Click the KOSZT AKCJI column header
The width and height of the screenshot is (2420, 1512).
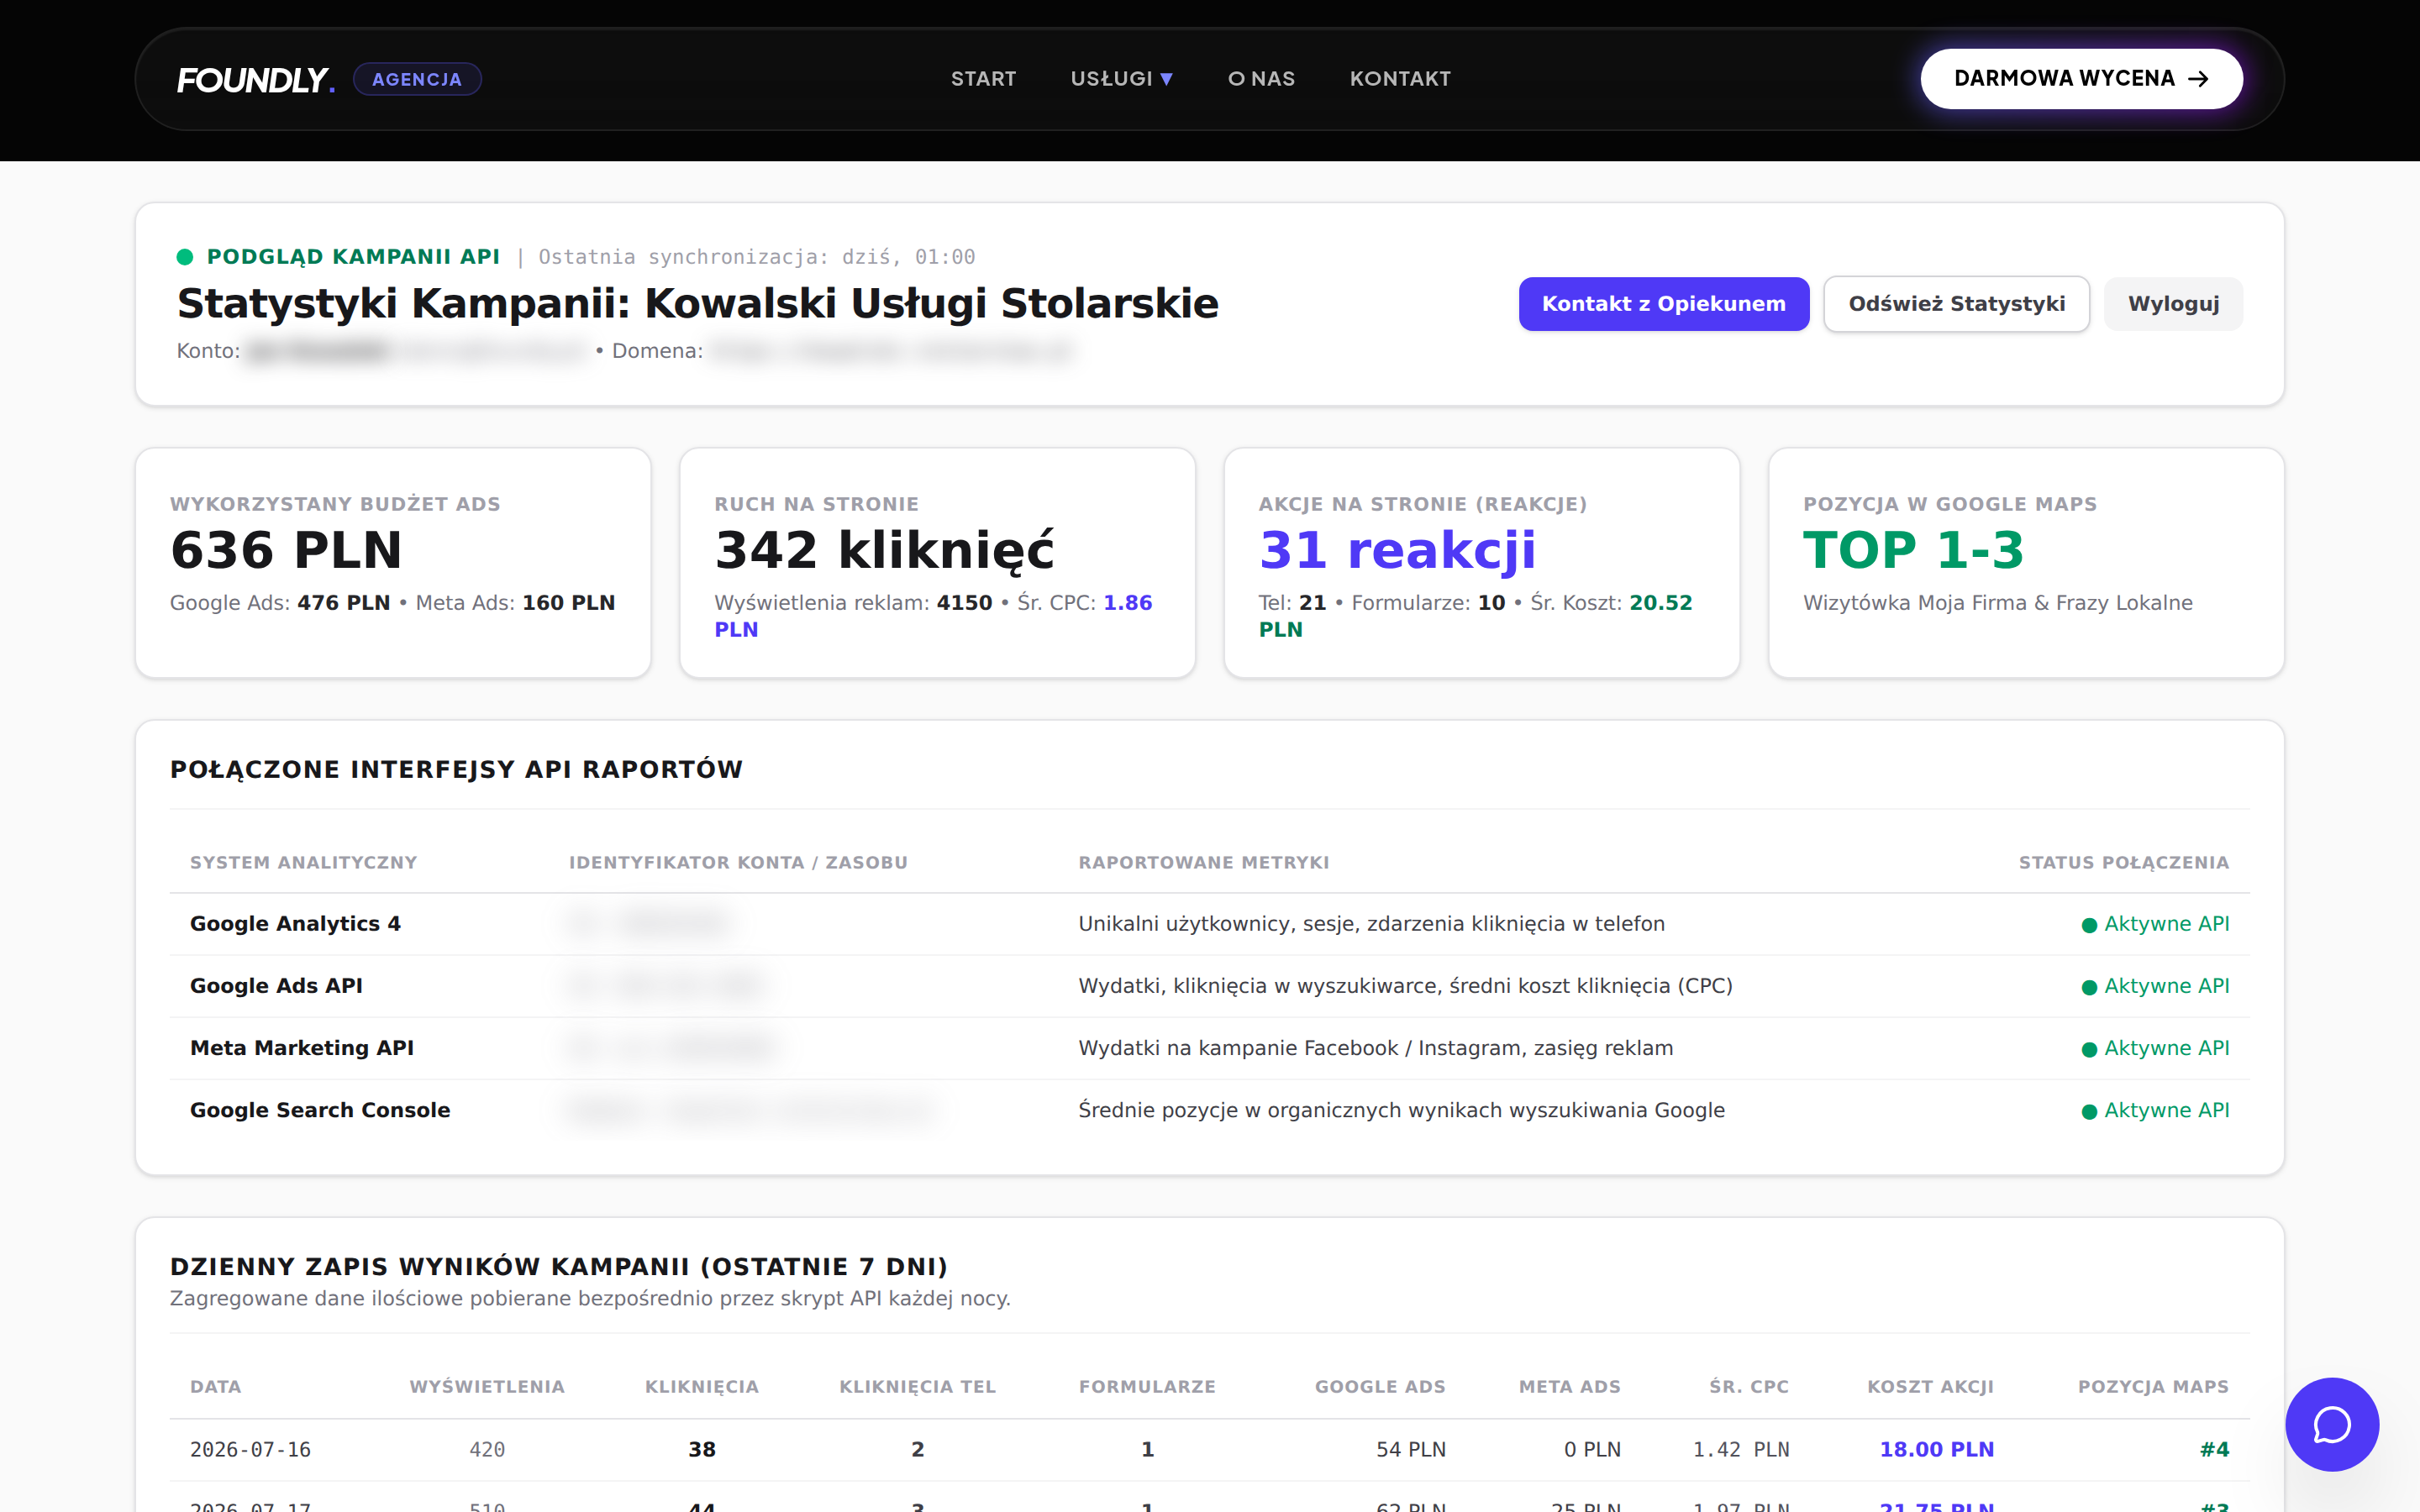[1930, 1387]
